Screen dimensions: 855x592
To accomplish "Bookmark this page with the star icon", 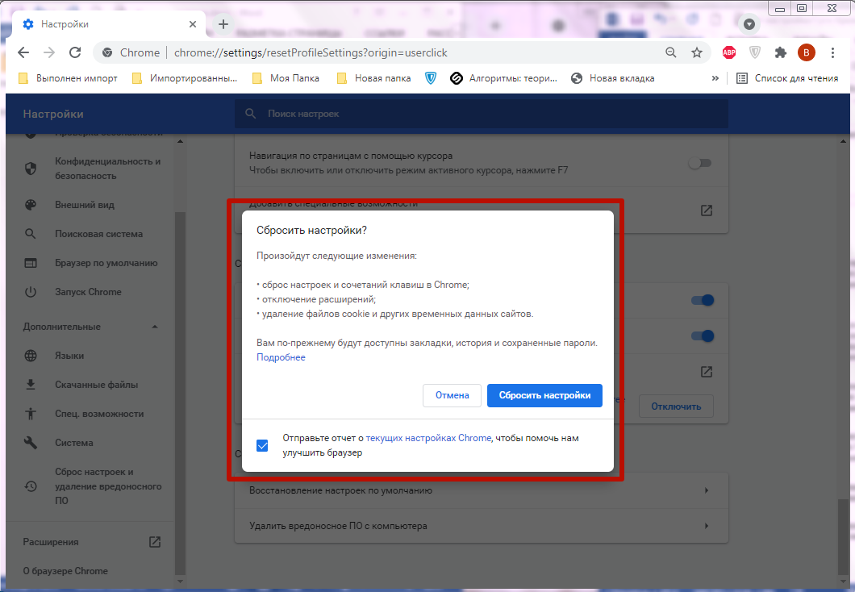I will tap(697, 52).
